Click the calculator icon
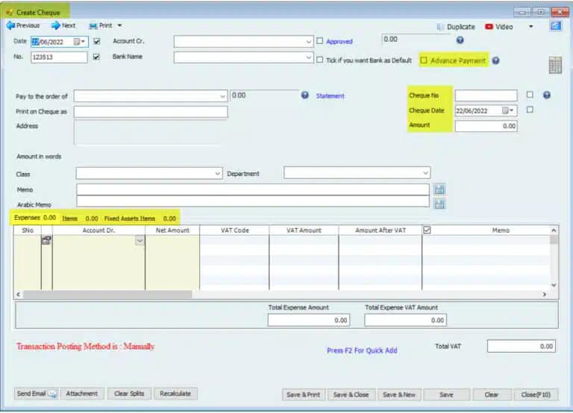 tap(555, 65)
